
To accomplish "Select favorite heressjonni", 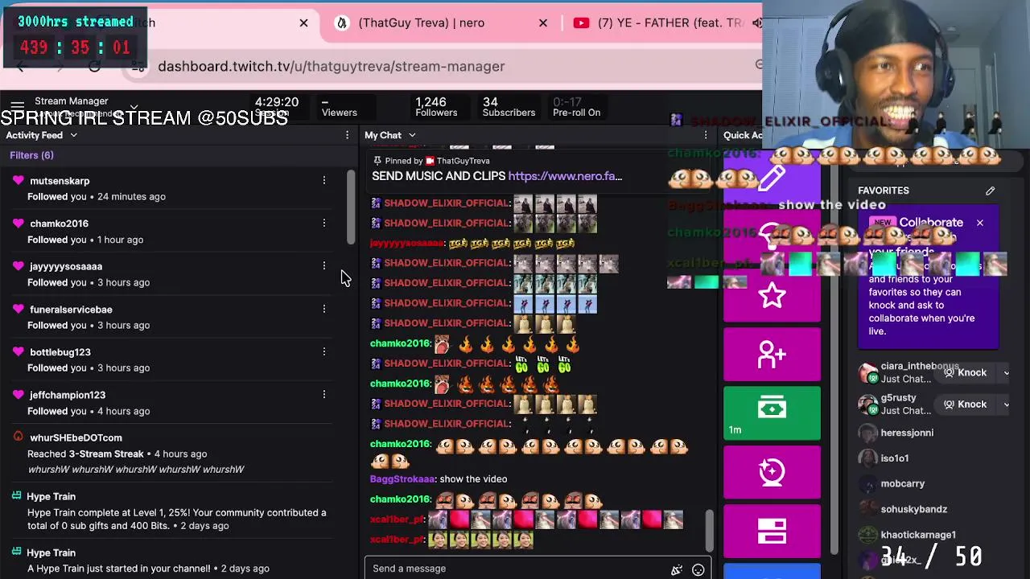I will point(906,433).
